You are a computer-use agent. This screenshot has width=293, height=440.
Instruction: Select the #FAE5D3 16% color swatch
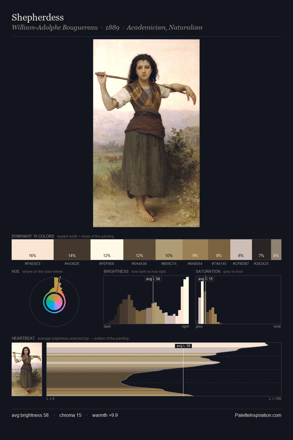pyautogui.click(x=33, y=250)
